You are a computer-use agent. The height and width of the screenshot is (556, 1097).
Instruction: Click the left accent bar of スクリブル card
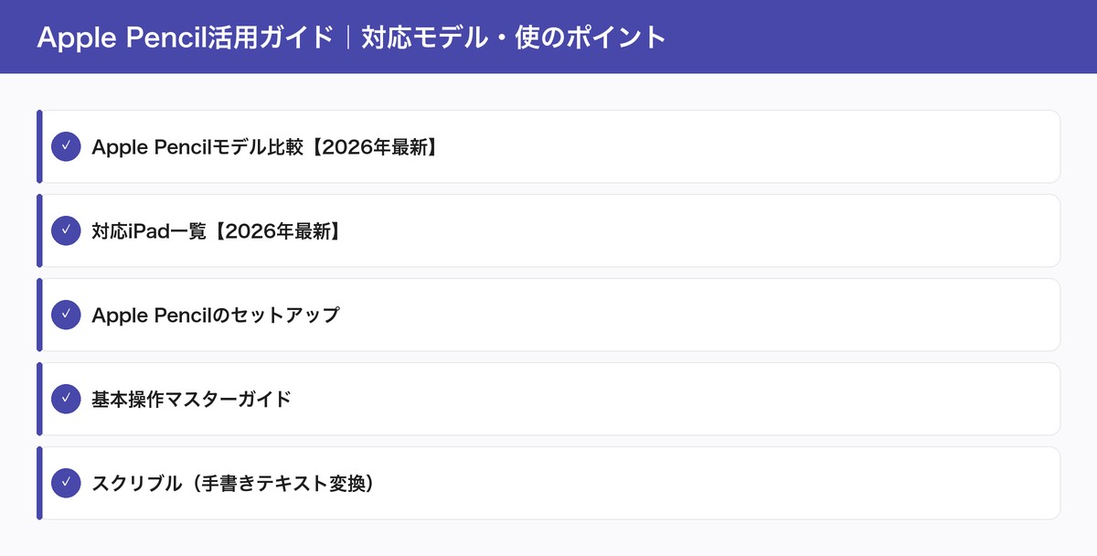pos(39,483)
